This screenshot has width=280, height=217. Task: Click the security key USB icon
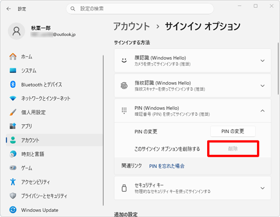coord(124,188)
